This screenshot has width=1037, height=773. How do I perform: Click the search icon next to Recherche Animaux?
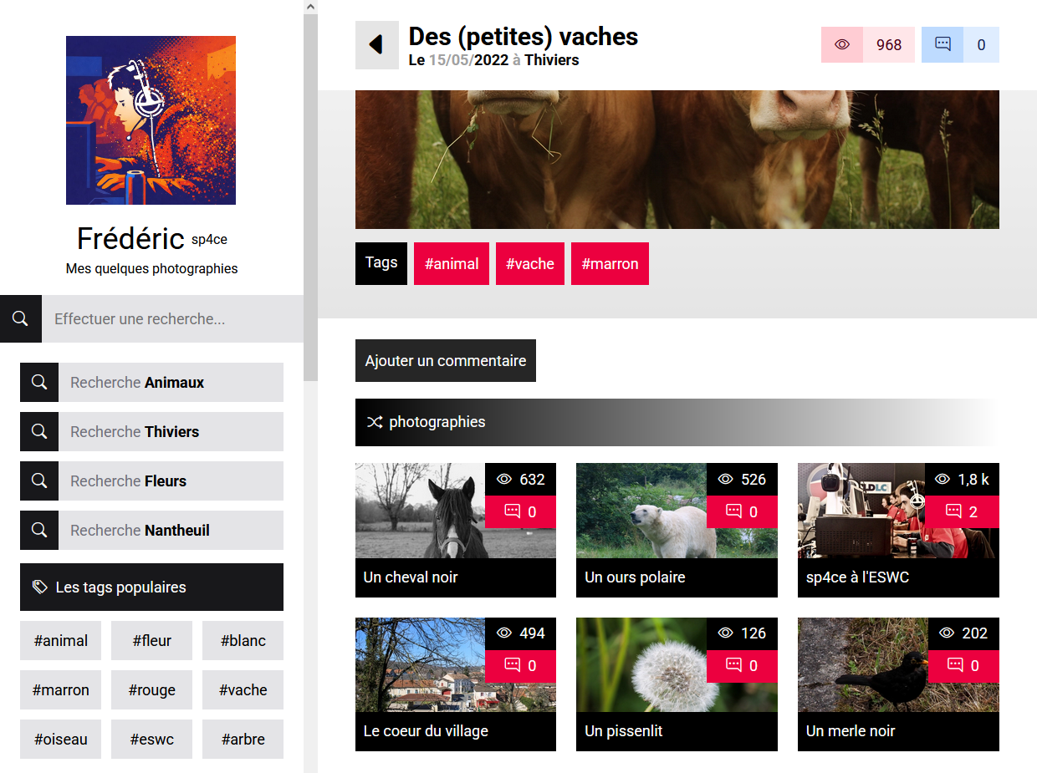click(x=39, y=382)
